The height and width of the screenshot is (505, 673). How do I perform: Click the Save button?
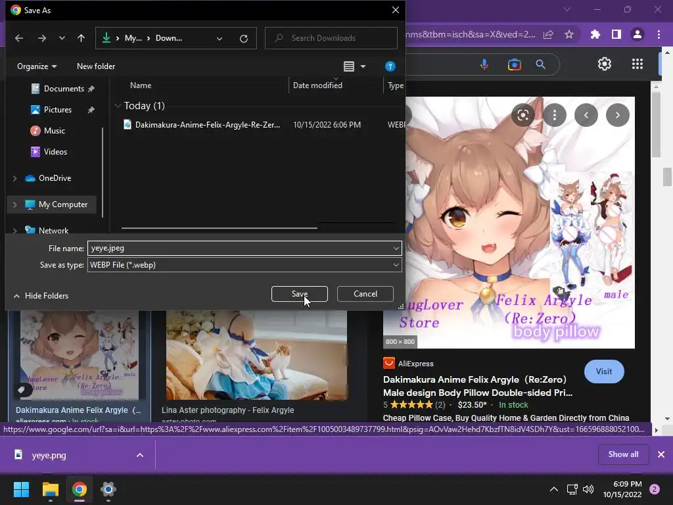click(x=300, y=294)
